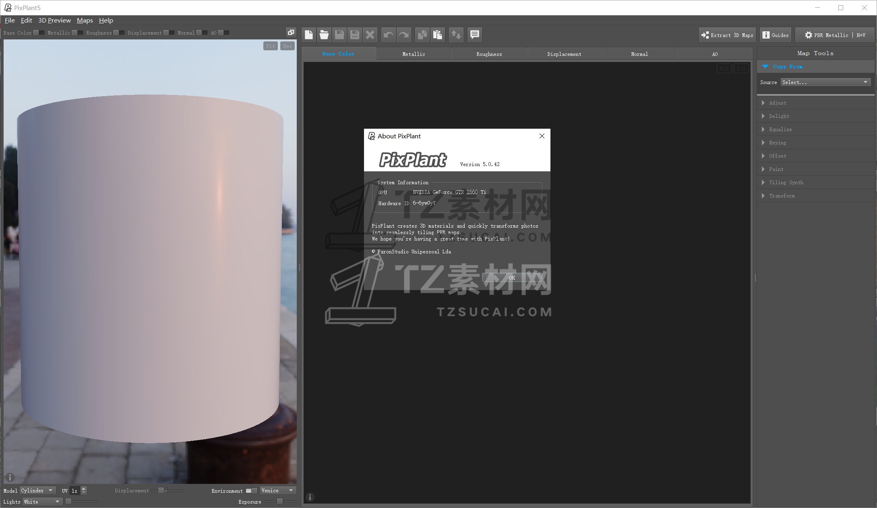Open the Maps menu
The image size is (877, 508).
click(x=85, y=21)
